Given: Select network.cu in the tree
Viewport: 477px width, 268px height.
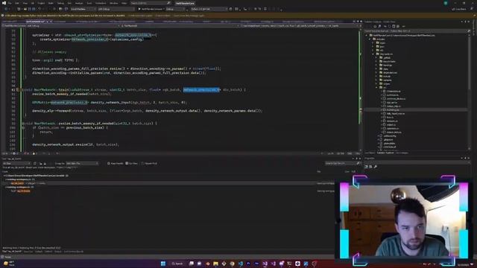Looking at the screenshot, I should click(392, 121).
